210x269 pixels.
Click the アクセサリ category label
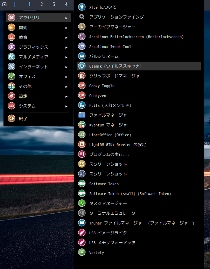pyautogui.click(x=29, y=18)
